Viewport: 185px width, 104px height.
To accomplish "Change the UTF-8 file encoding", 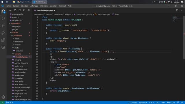I will pyautogui.click(x=151, y=103).
